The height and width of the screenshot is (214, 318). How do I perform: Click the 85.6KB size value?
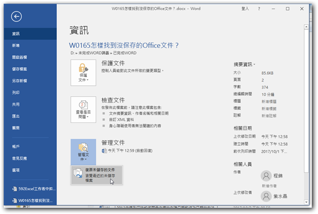pyautogui.click(x=268, y=73)
